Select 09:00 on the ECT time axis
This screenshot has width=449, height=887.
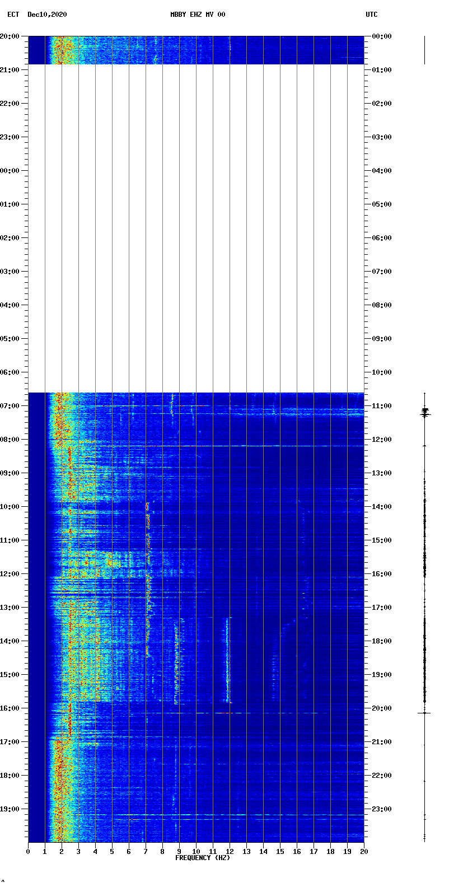tap(10, 473)
